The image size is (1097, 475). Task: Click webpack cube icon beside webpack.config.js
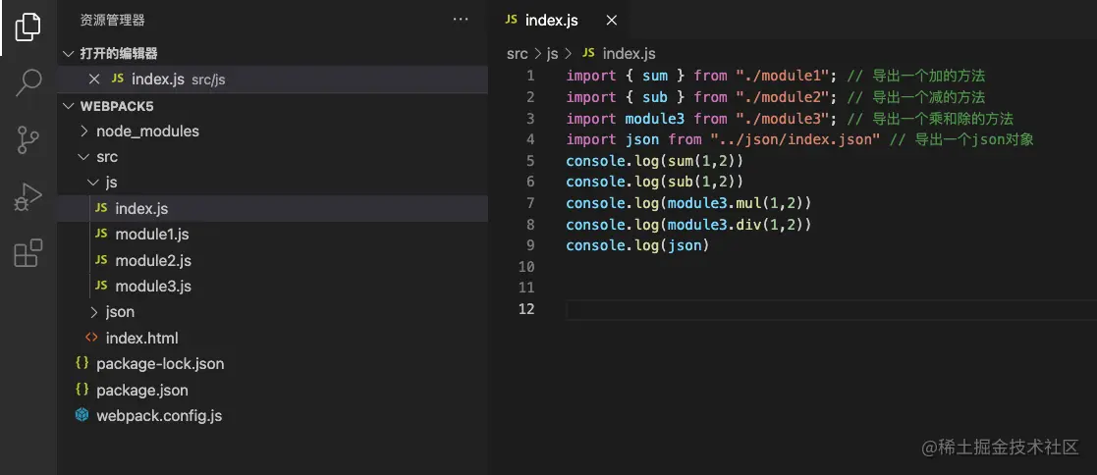coord(82,415)
